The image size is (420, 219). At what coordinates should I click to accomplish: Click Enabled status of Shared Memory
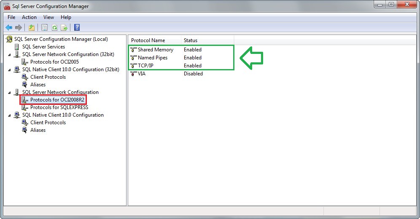pos(193,49)
